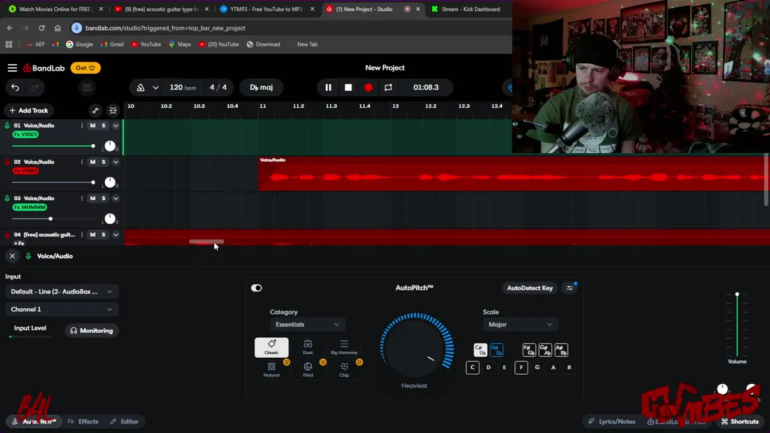Click the Get membership button
Image resolution: width=770 pixels, height=433 pixels.
click(x=85, y=68)
